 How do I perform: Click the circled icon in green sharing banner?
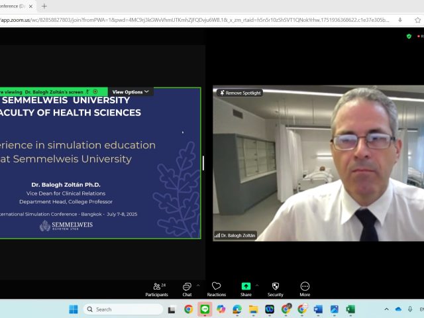(x=95, y=92)
